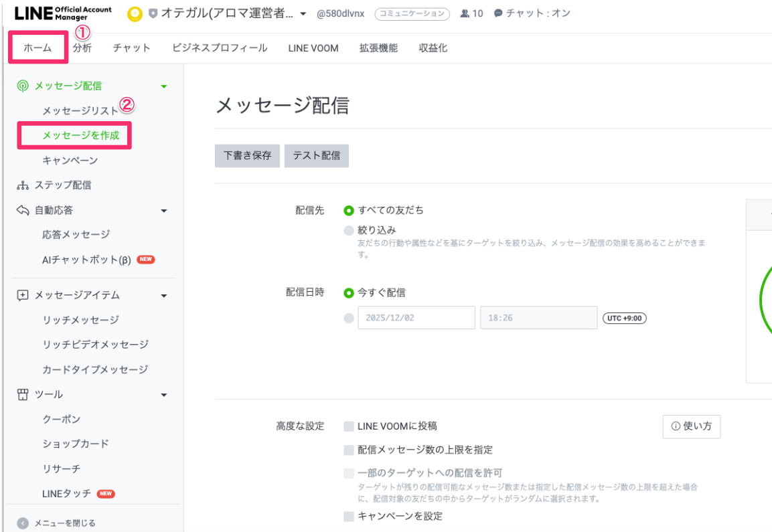The image size is (772, 532).
Task: Click the LINE Official Account Manager logo
Action: pos(63,13)
